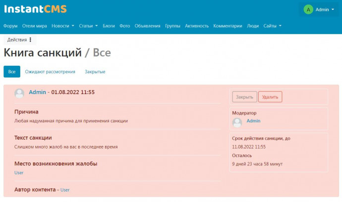The height and width of the screenshot is (202, 342).
Task: Open the Admin user dropdown menu
Action: point(319,9)
